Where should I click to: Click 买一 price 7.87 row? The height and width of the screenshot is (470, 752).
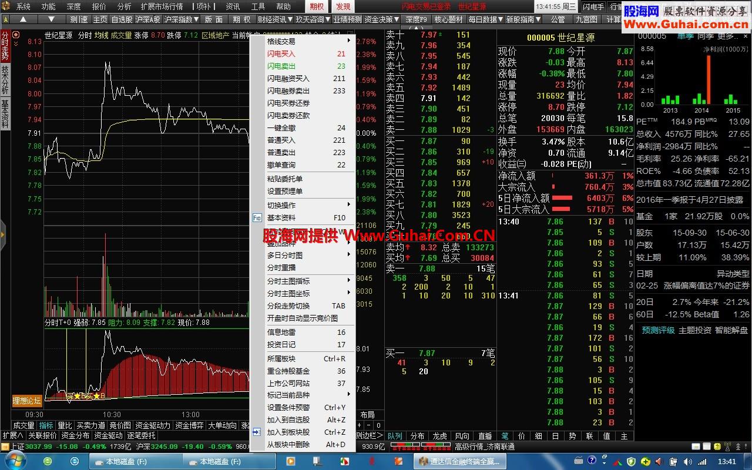click(440, 141)
